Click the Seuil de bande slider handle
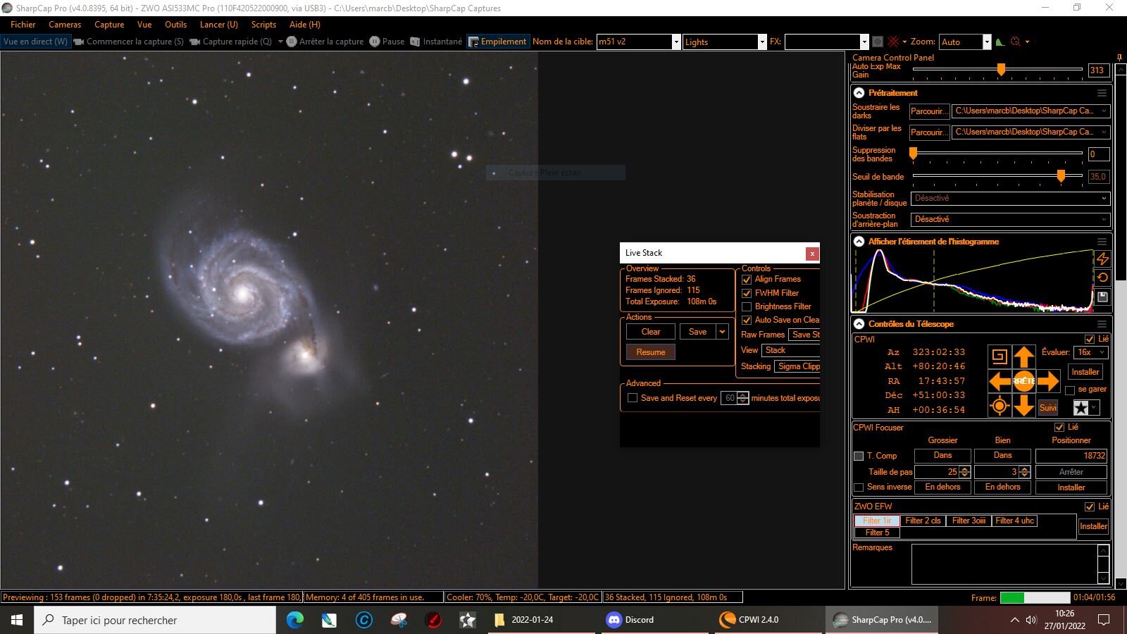1127x634 pixels. (1061, 176)
